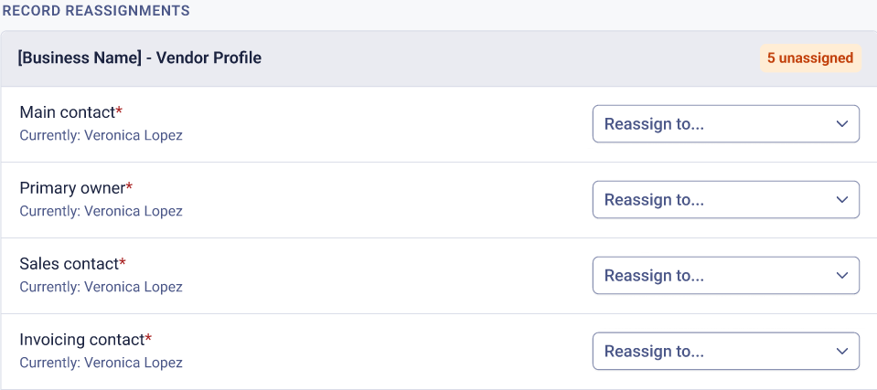The image size is (877, 390).
Task: Open the Primary owner reassign dropdown
Action: [725, 199]
